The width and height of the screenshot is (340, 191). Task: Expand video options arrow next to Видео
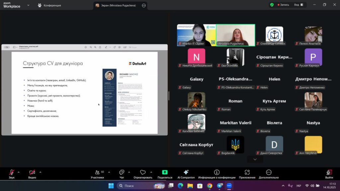40,172
